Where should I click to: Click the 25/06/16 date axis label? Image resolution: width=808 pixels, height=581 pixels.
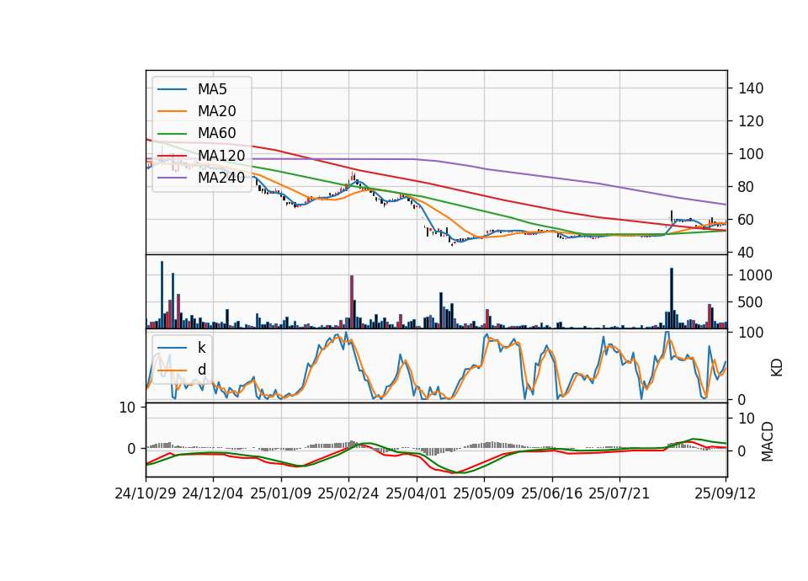point(552,493)
